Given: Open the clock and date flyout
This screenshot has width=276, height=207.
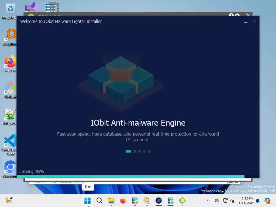Looking at the screenshot, I should (246, 201).
